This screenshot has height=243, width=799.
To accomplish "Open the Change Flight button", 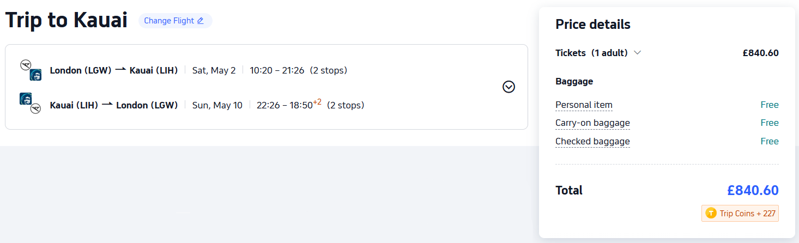I will pyautogui.click(x=174, y=21).
